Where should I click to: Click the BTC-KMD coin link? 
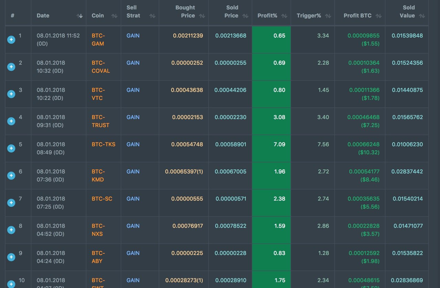point(98,176)
